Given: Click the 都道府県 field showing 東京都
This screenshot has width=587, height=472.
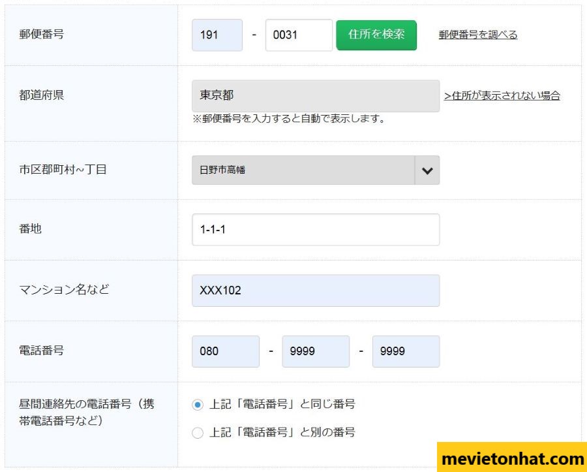Looking at the screenshot, I should [316, 96].
